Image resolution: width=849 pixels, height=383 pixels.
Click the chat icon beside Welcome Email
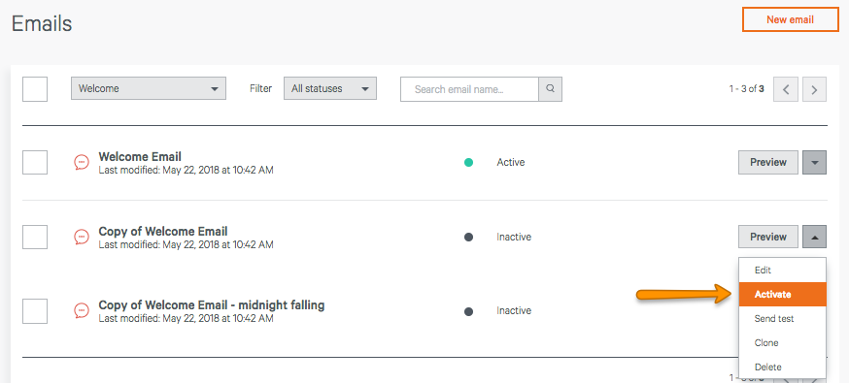coord(82,162)
